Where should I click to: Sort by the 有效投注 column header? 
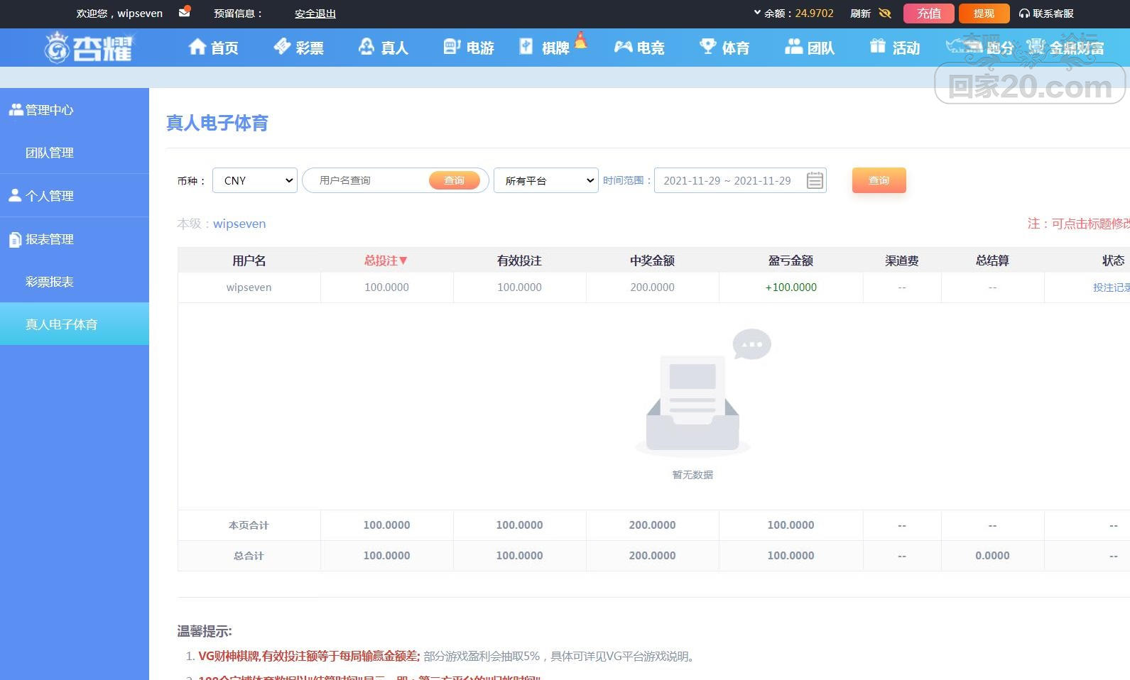point(519,261)
